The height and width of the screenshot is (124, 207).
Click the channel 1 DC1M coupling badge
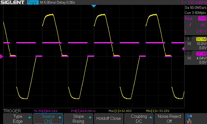[x=201, y=39]
